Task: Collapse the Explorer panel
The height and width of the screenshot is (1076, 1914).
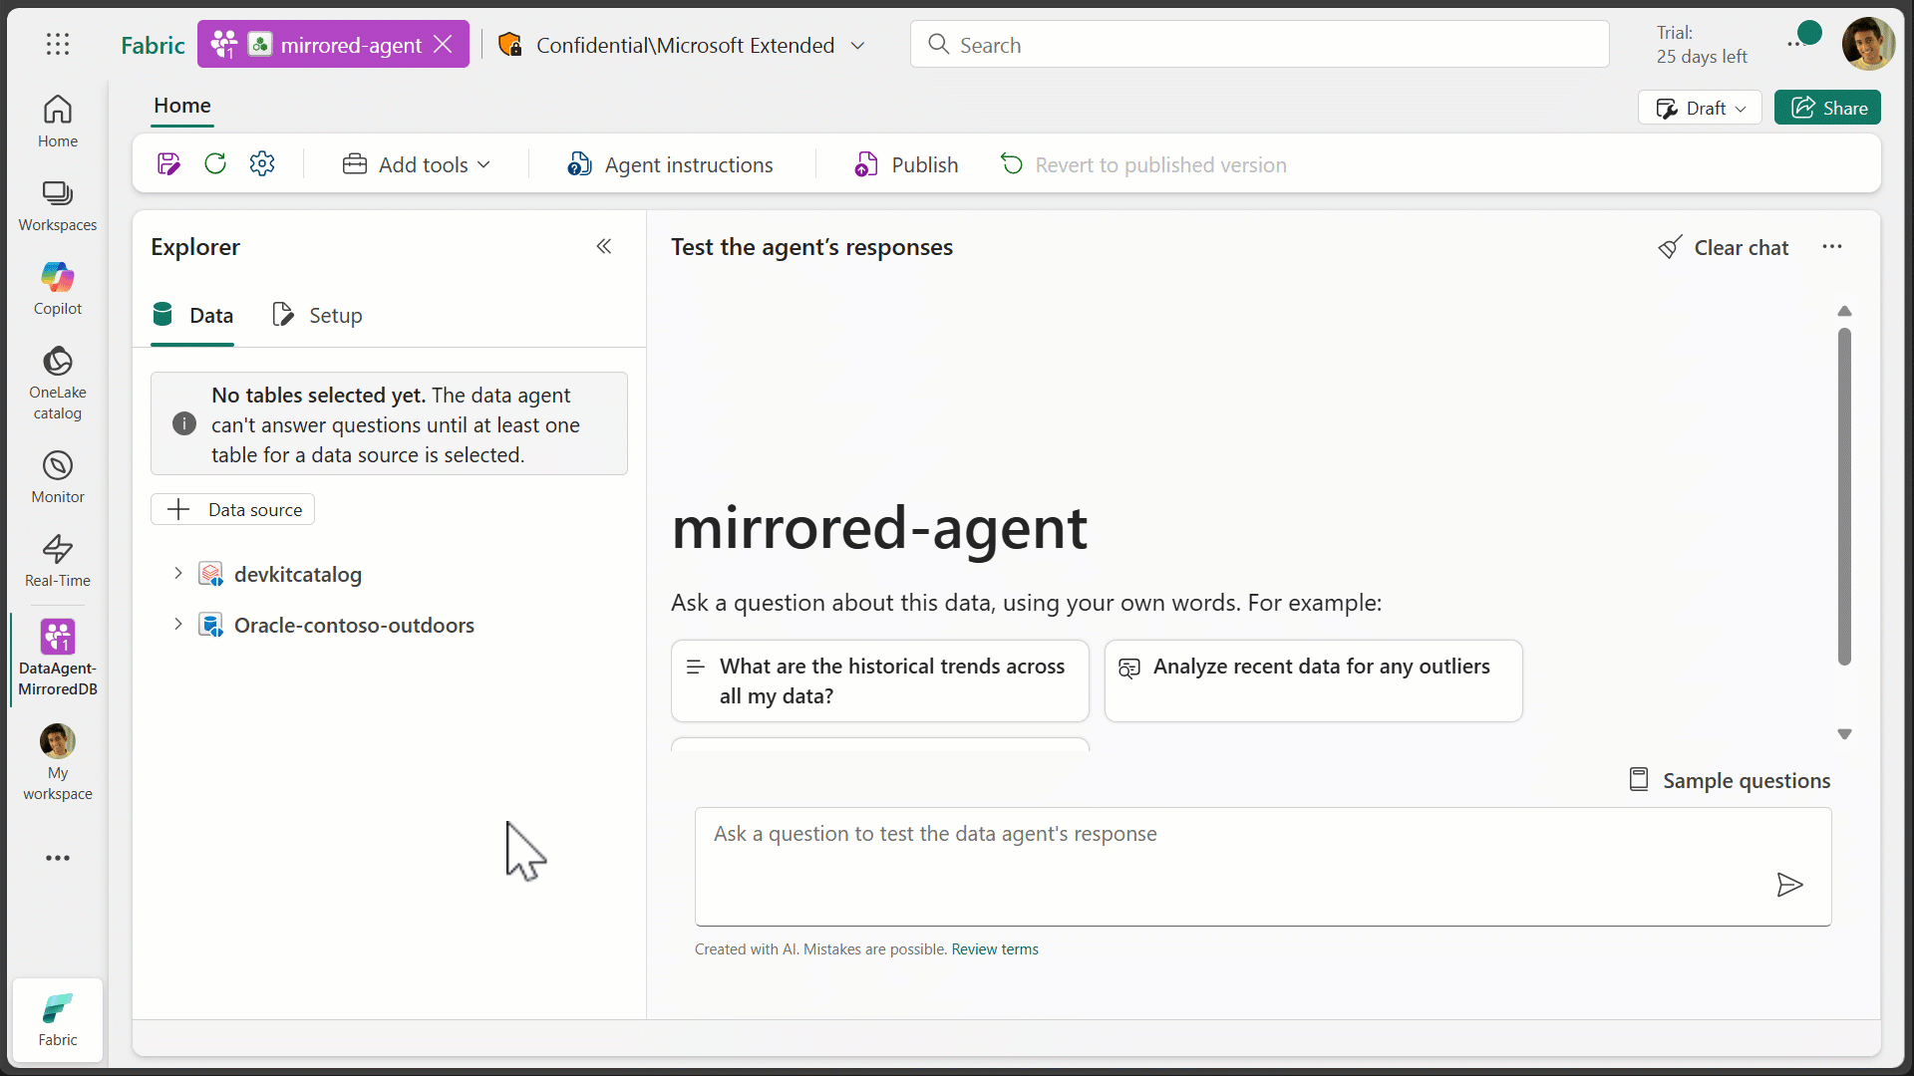Action: (x=605, y=246)
